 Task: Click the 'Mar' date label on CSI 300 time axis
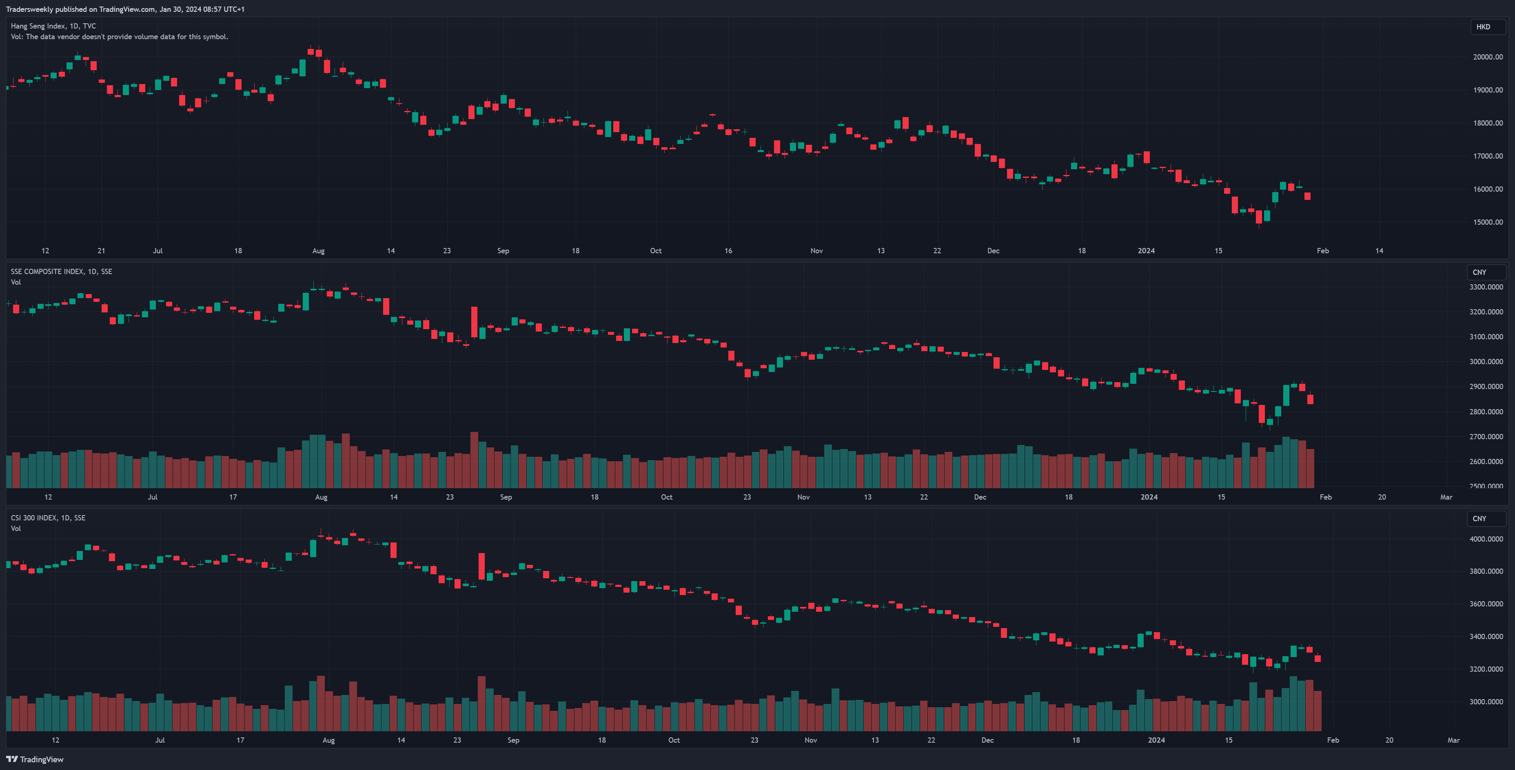[x=1453, y=740]
